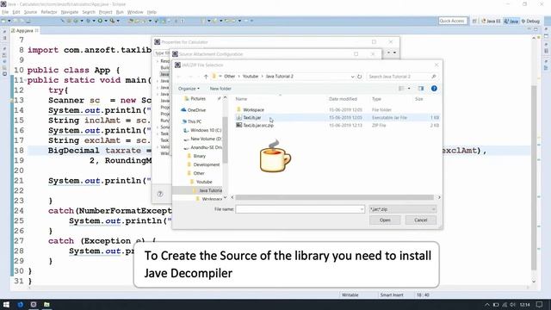The height and width of the screenshot is (310, 551).
Task: Click the Quick Access search field
Action: tap(453, 21)
